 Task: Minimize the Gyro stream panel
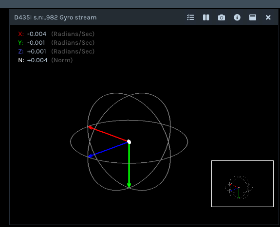click(253, 17)
